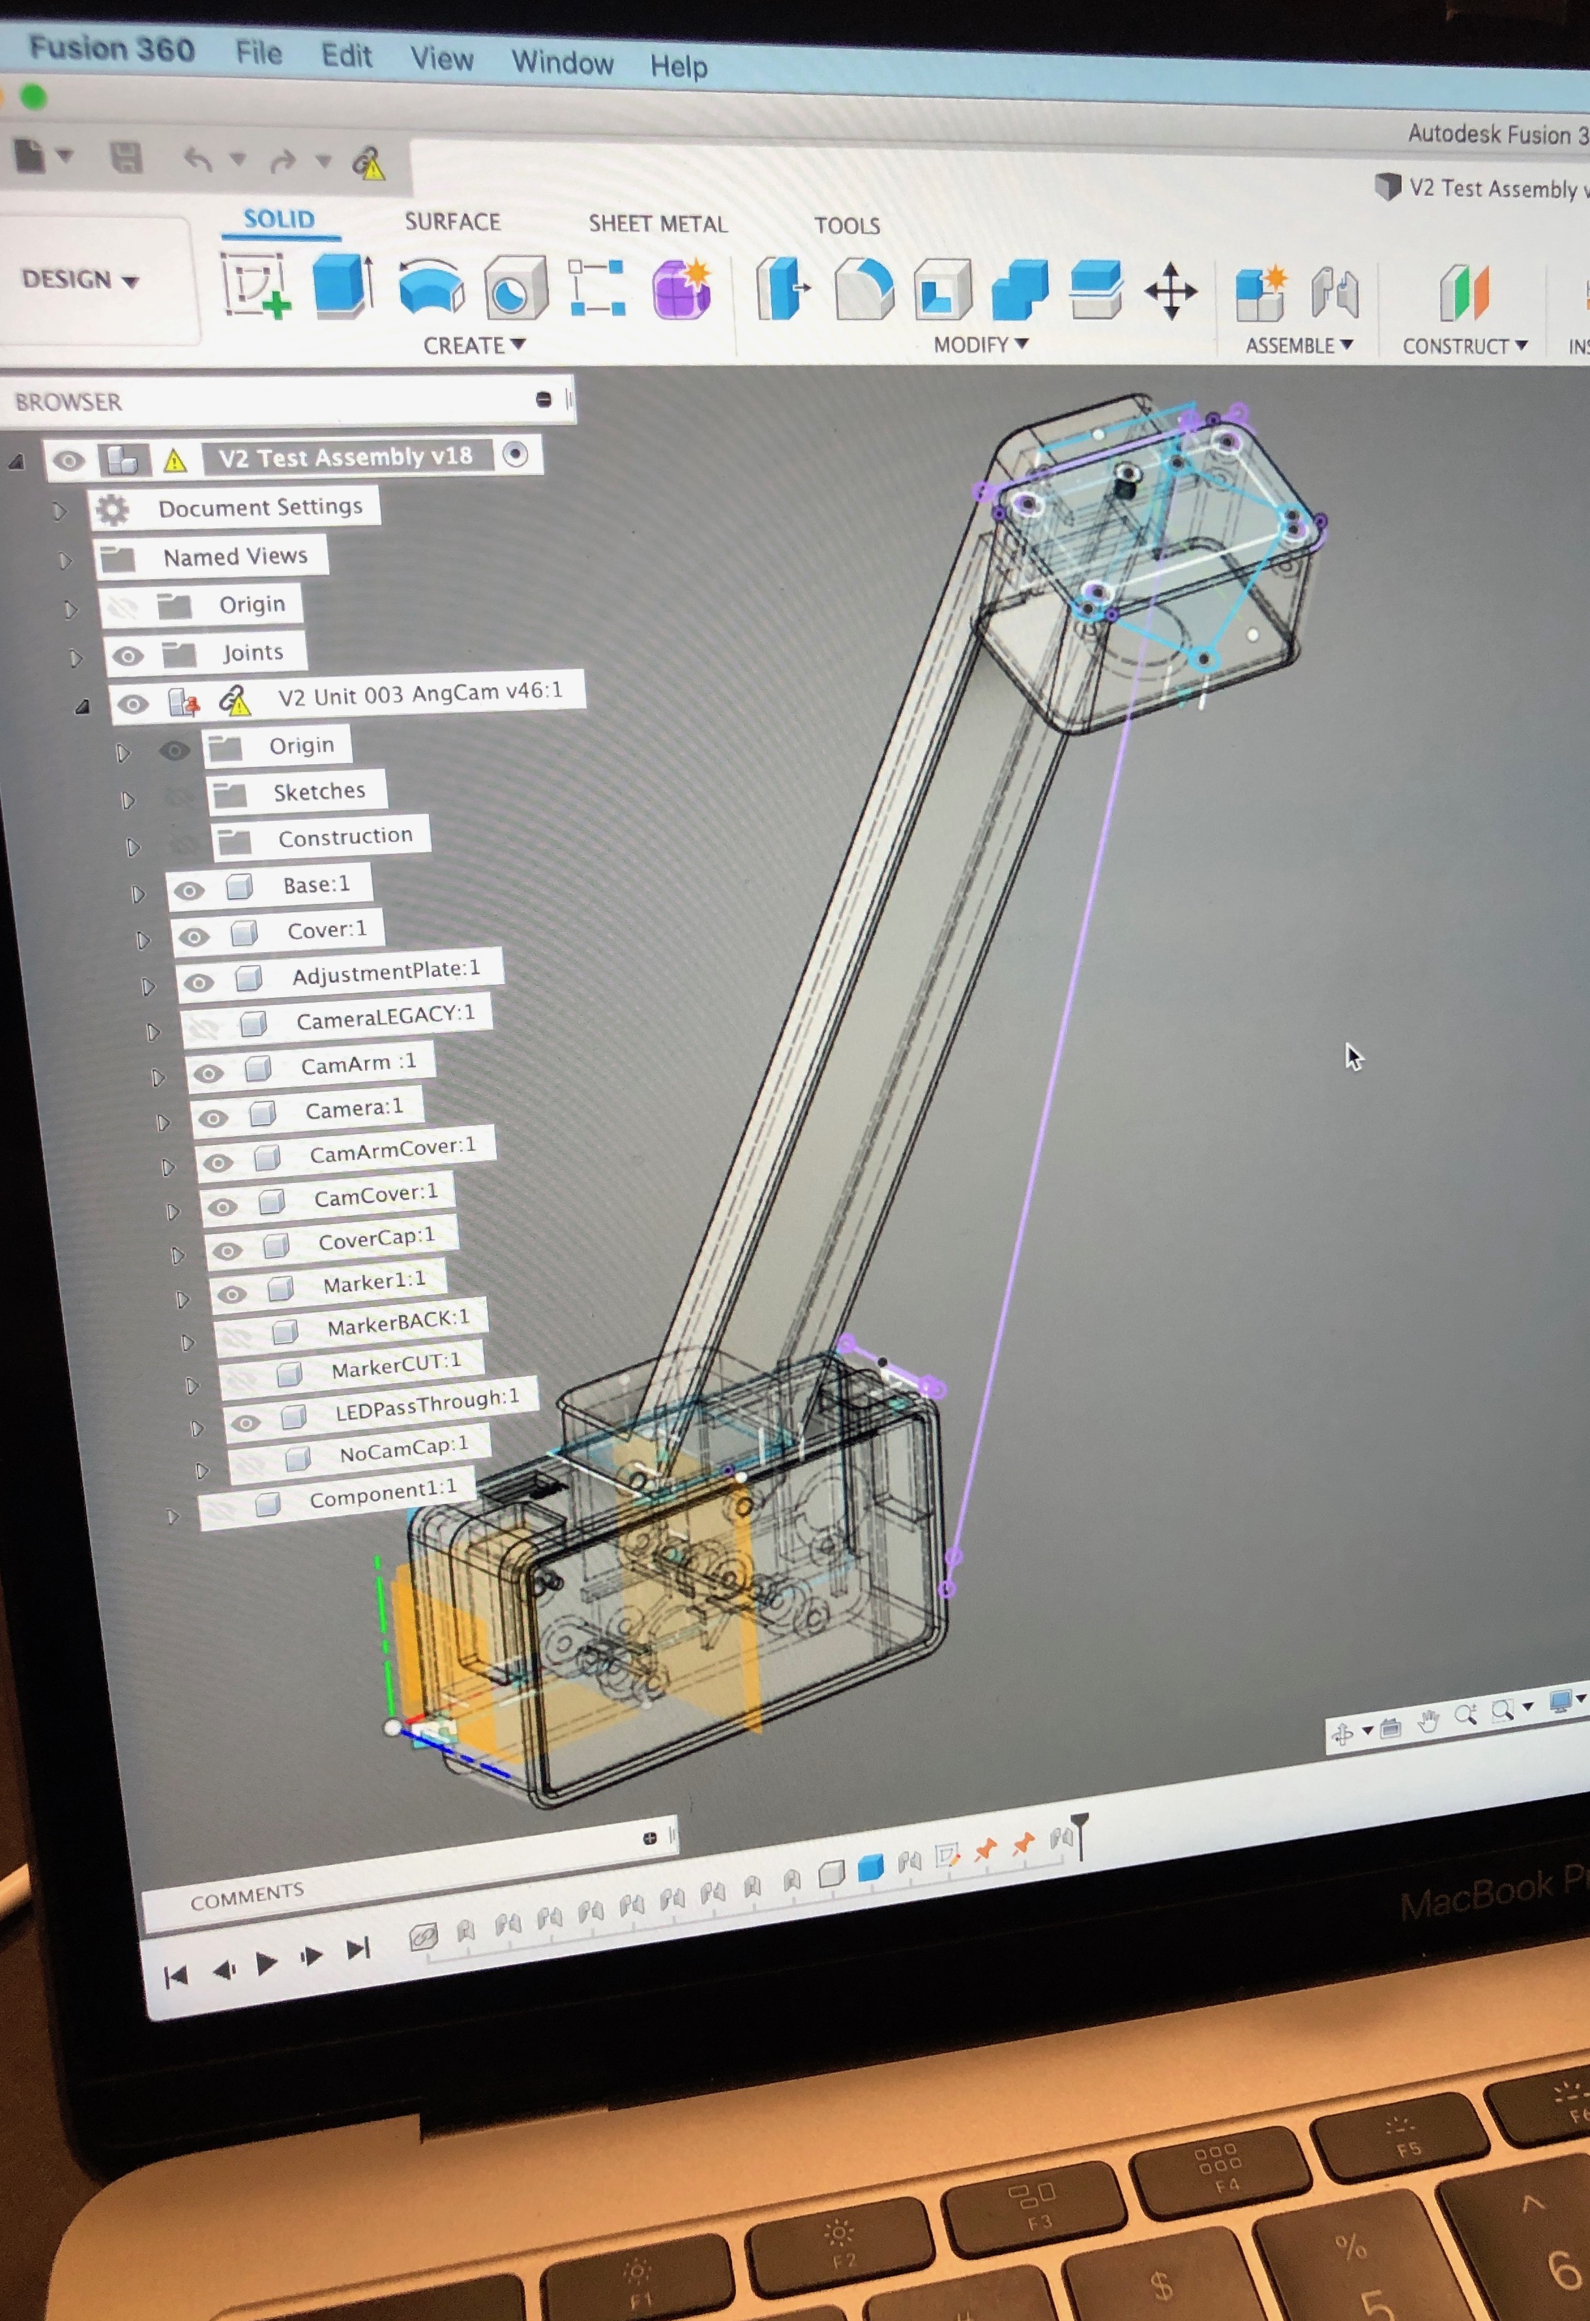Screen dimensions: 1590x2321
Task: Expand the Document Settings node
Action: [x=59, y=511]
